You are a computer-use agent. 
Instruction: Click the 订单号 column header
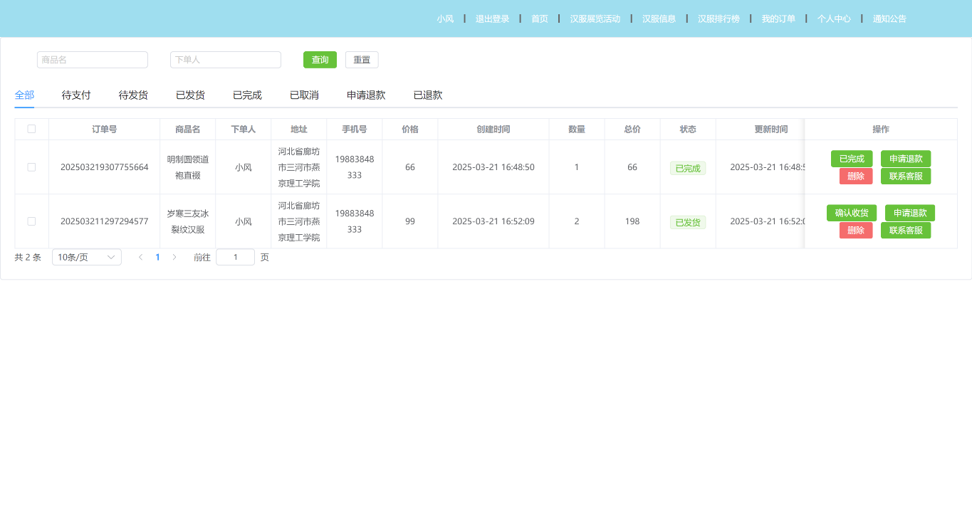point(105,129)
